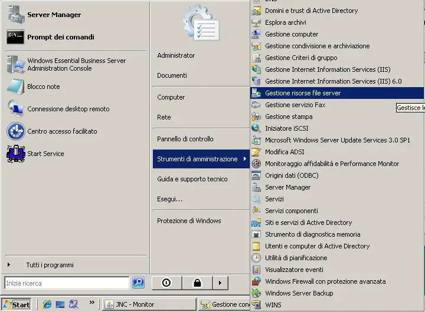
Task: Launch Internet Explorer from Quick Launch
Action: tap(47, 305)
